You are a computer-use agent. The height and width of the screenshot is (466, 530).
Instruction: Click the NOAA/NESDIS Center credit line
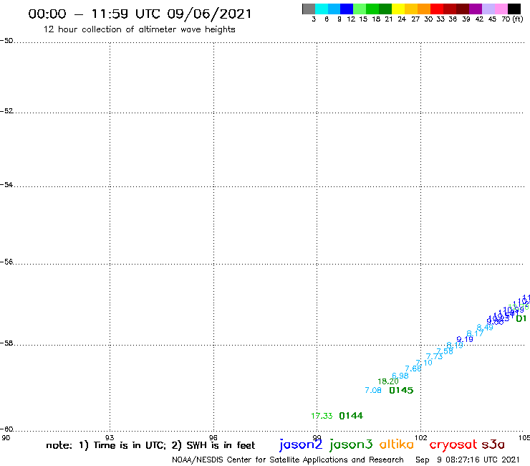tap(288, 460)
